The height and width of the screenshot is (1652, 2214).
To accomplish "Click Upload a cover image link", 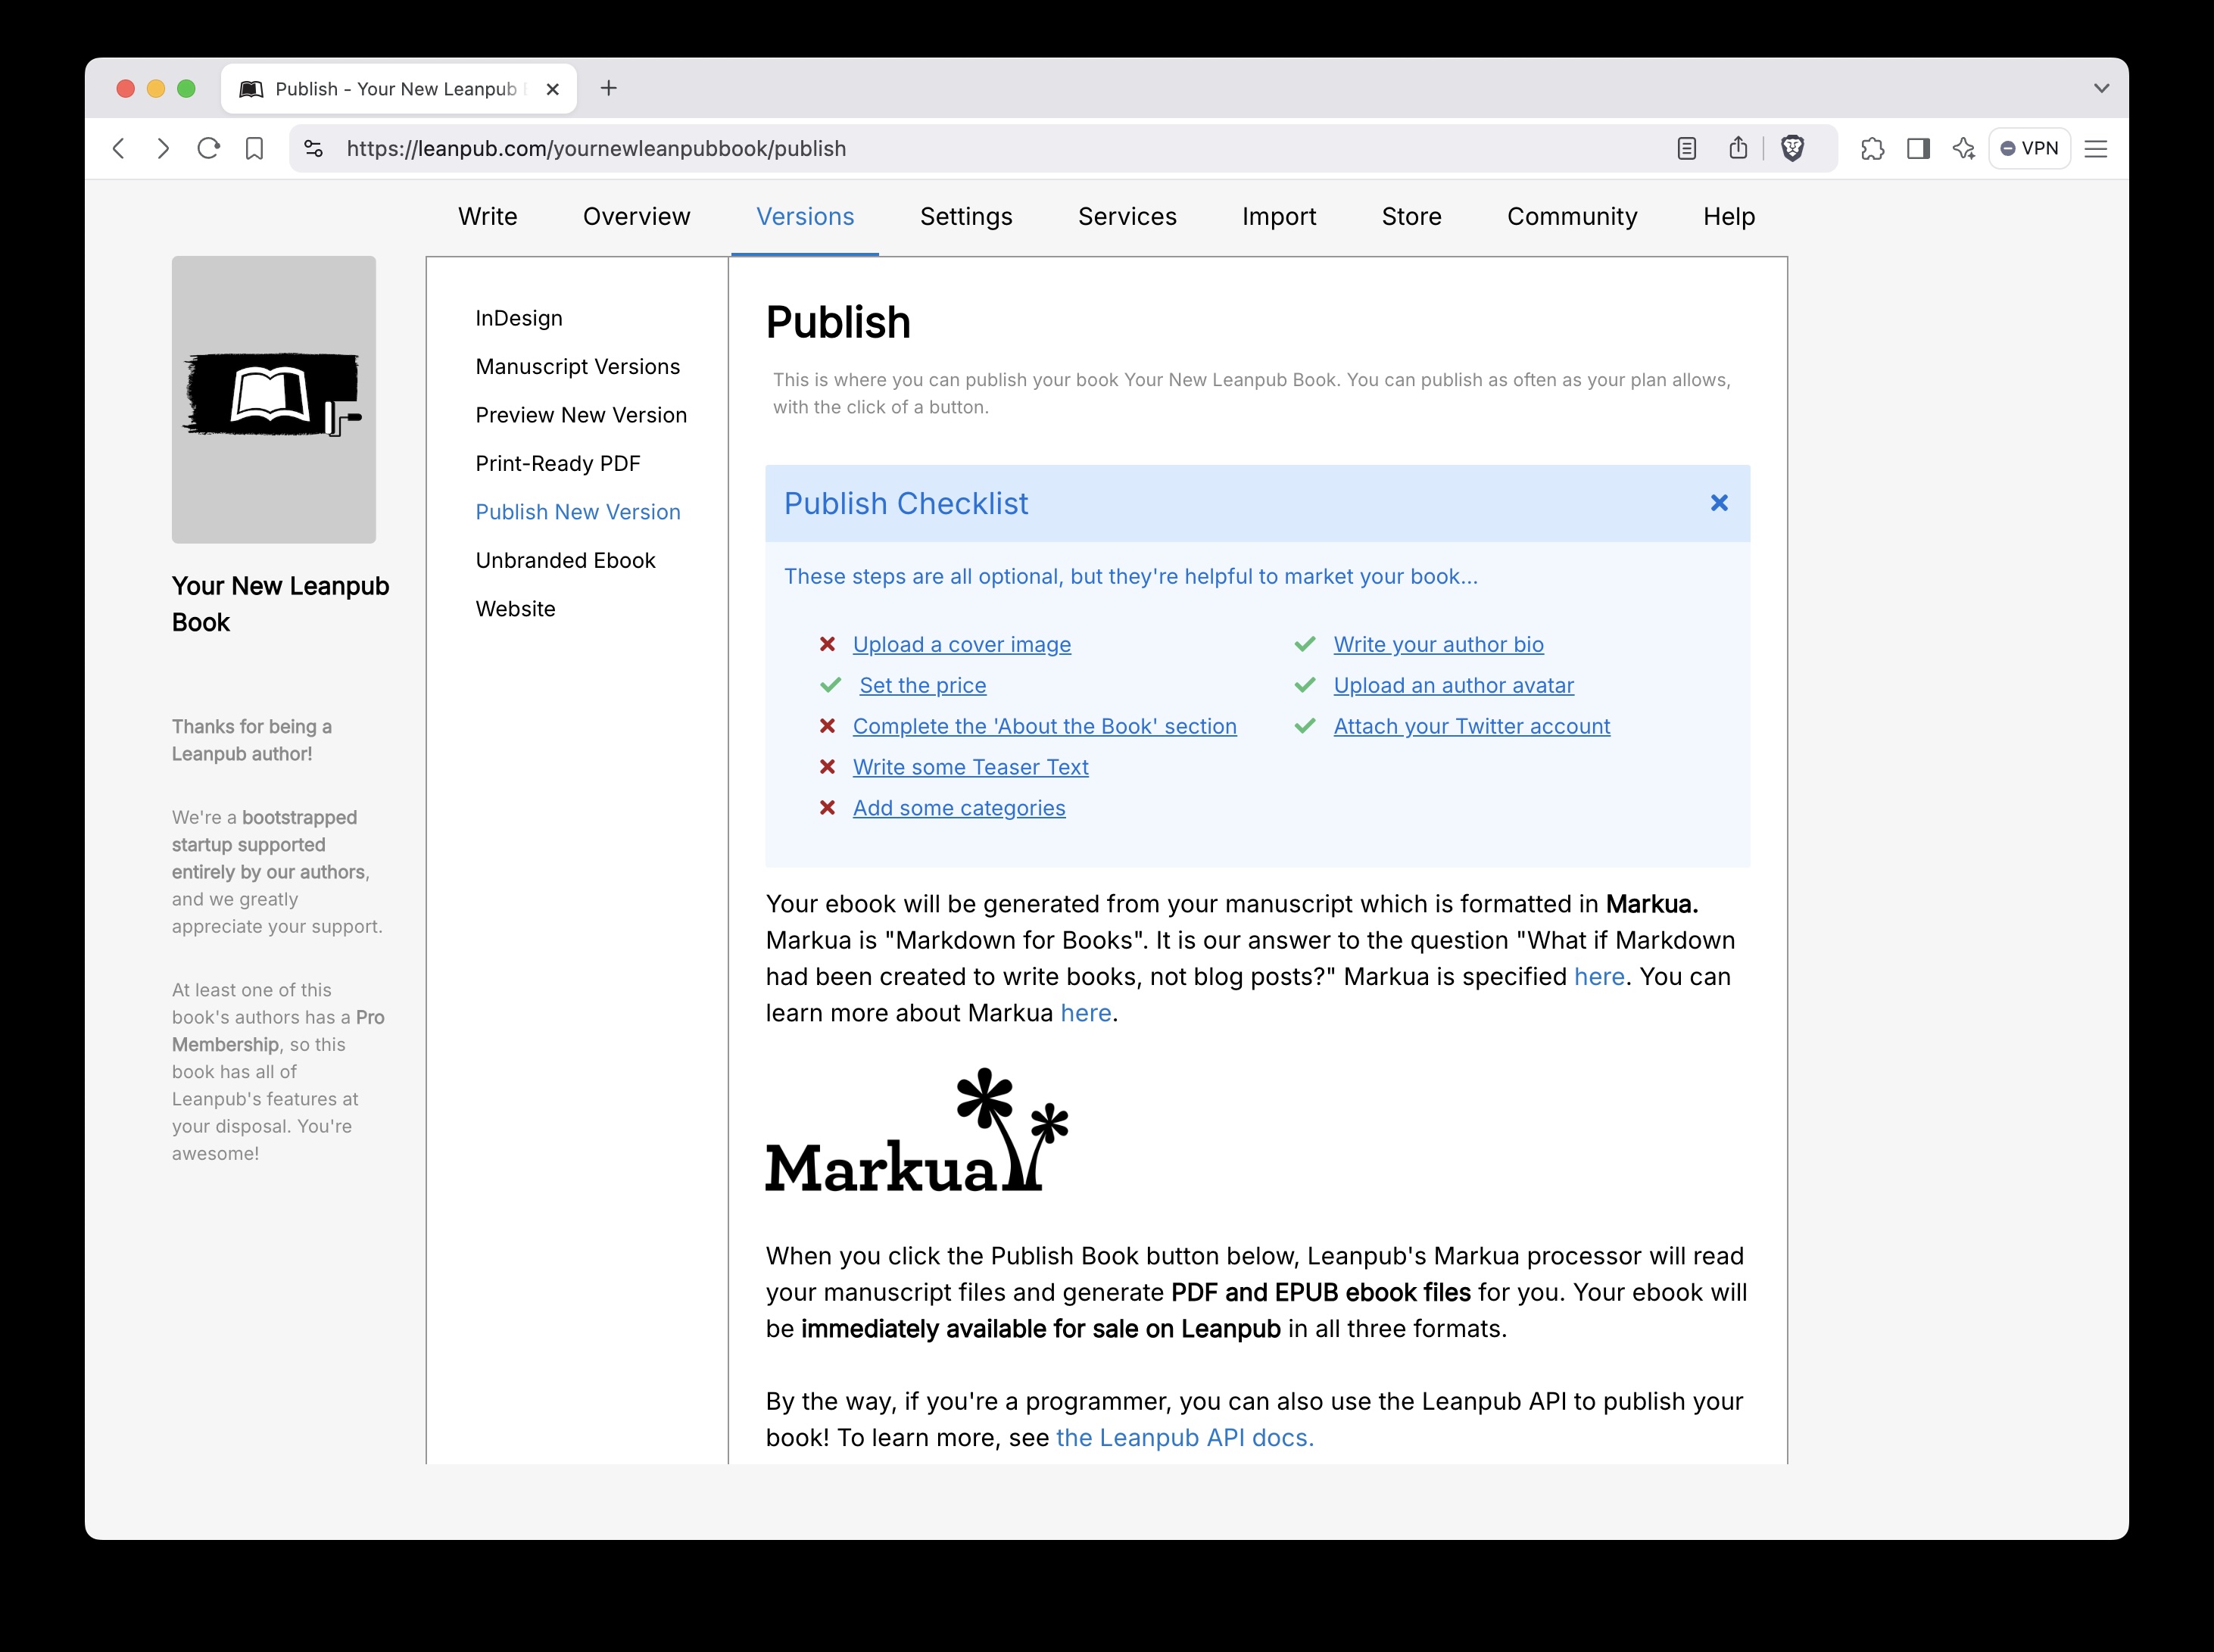I will [961, 645].
